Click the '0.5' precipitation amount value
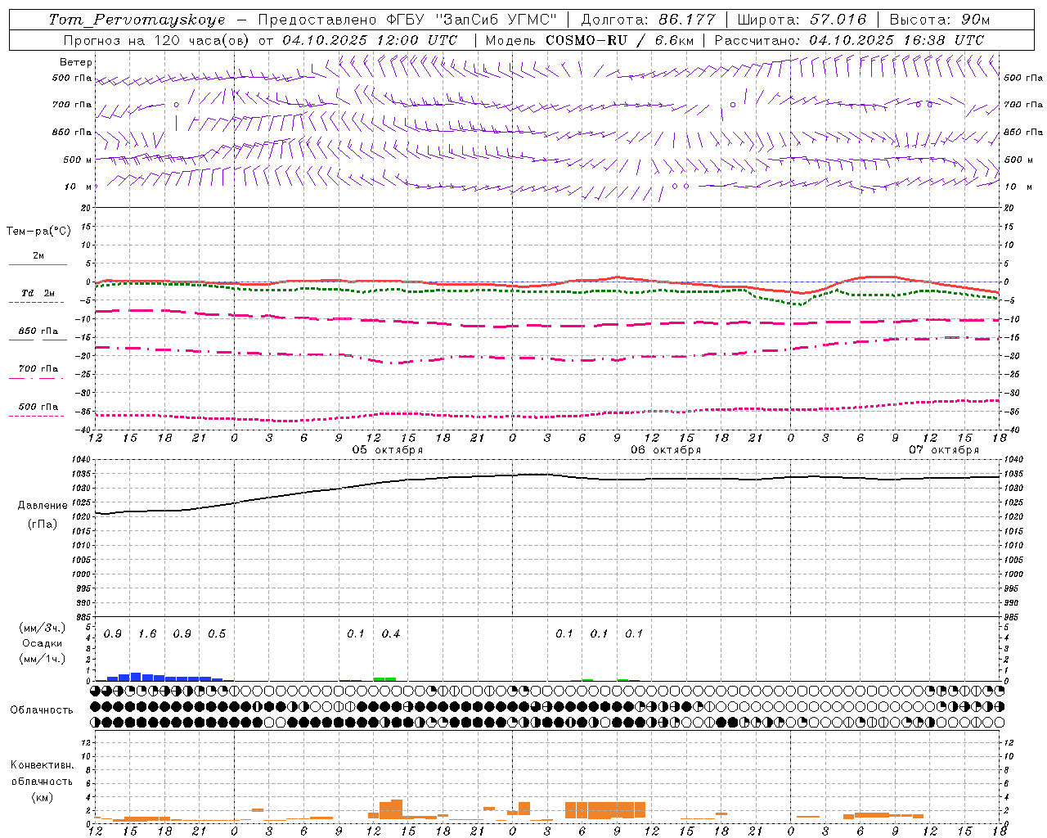This screenshot has height=838, width=1047. click(217, 633)
